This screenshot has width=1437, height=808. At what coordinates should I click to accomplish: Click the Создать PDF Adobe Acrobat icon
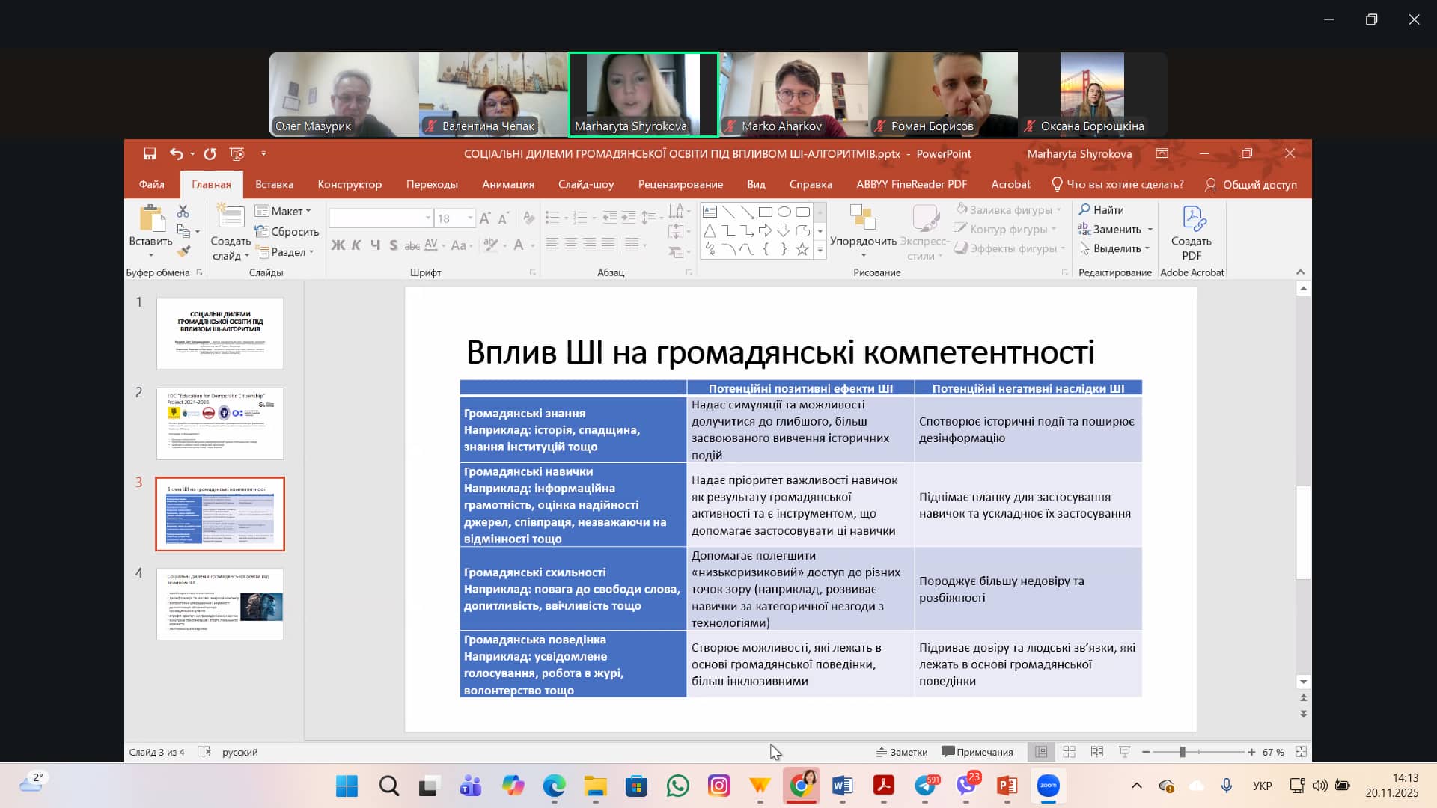click(x=1191, y=232)
